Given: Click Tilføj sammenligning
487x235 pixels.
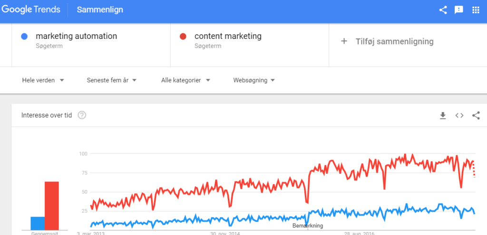Looking at the screenshot, I should click(394, 41).
